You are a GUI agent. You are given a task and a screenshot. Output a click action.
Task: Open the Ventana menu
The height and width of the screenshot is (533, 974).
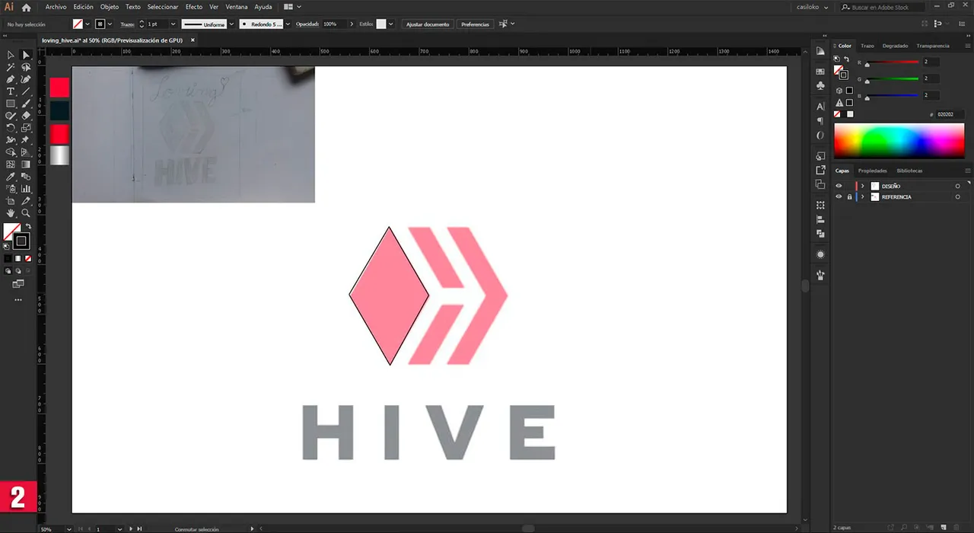click(x=237, y=7)
